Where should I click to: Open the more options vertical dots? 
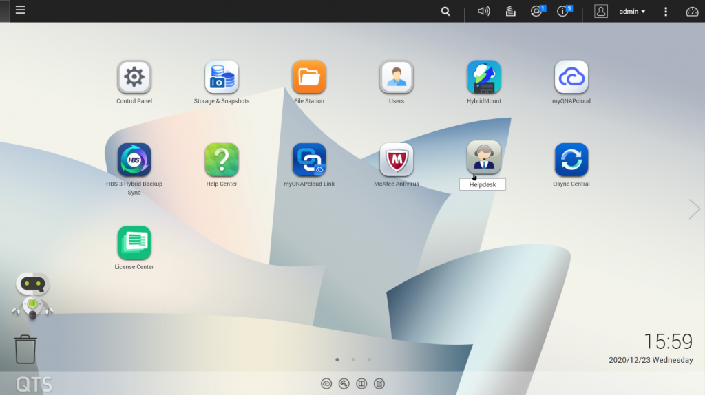pyautogui.click(x=666, y=11)
